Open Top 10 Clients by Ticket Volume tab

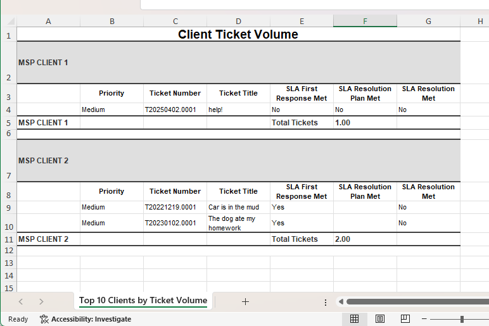(143, 301)
